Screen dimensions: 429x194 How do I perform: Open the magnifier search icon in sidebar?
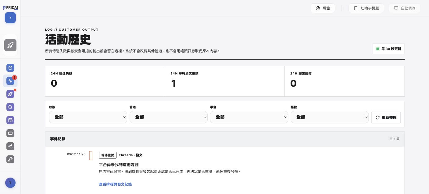click(x=10, y=107)
